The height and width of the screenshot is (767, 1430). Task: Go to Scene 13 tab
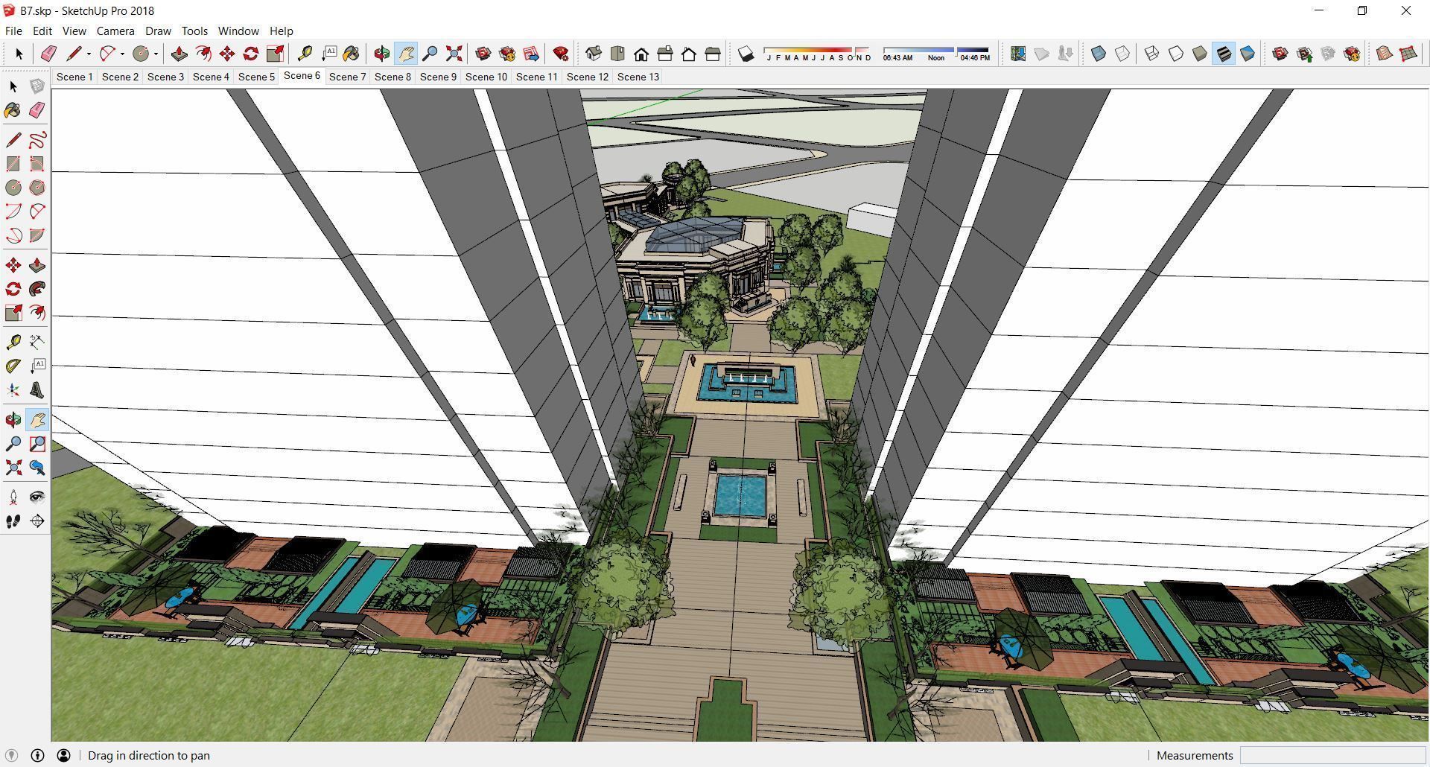pos(638,77)
